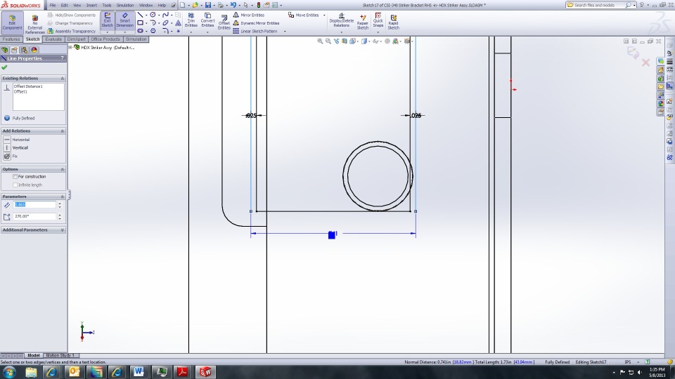Click the Undo icon
The height and width of the screenshot is (379, 675).
(233, 5)
